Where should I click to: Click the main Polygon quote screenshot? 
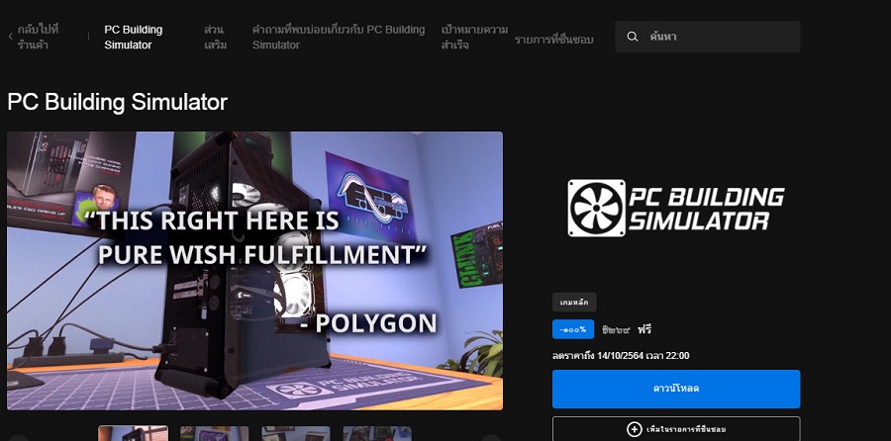pos(254,271)
